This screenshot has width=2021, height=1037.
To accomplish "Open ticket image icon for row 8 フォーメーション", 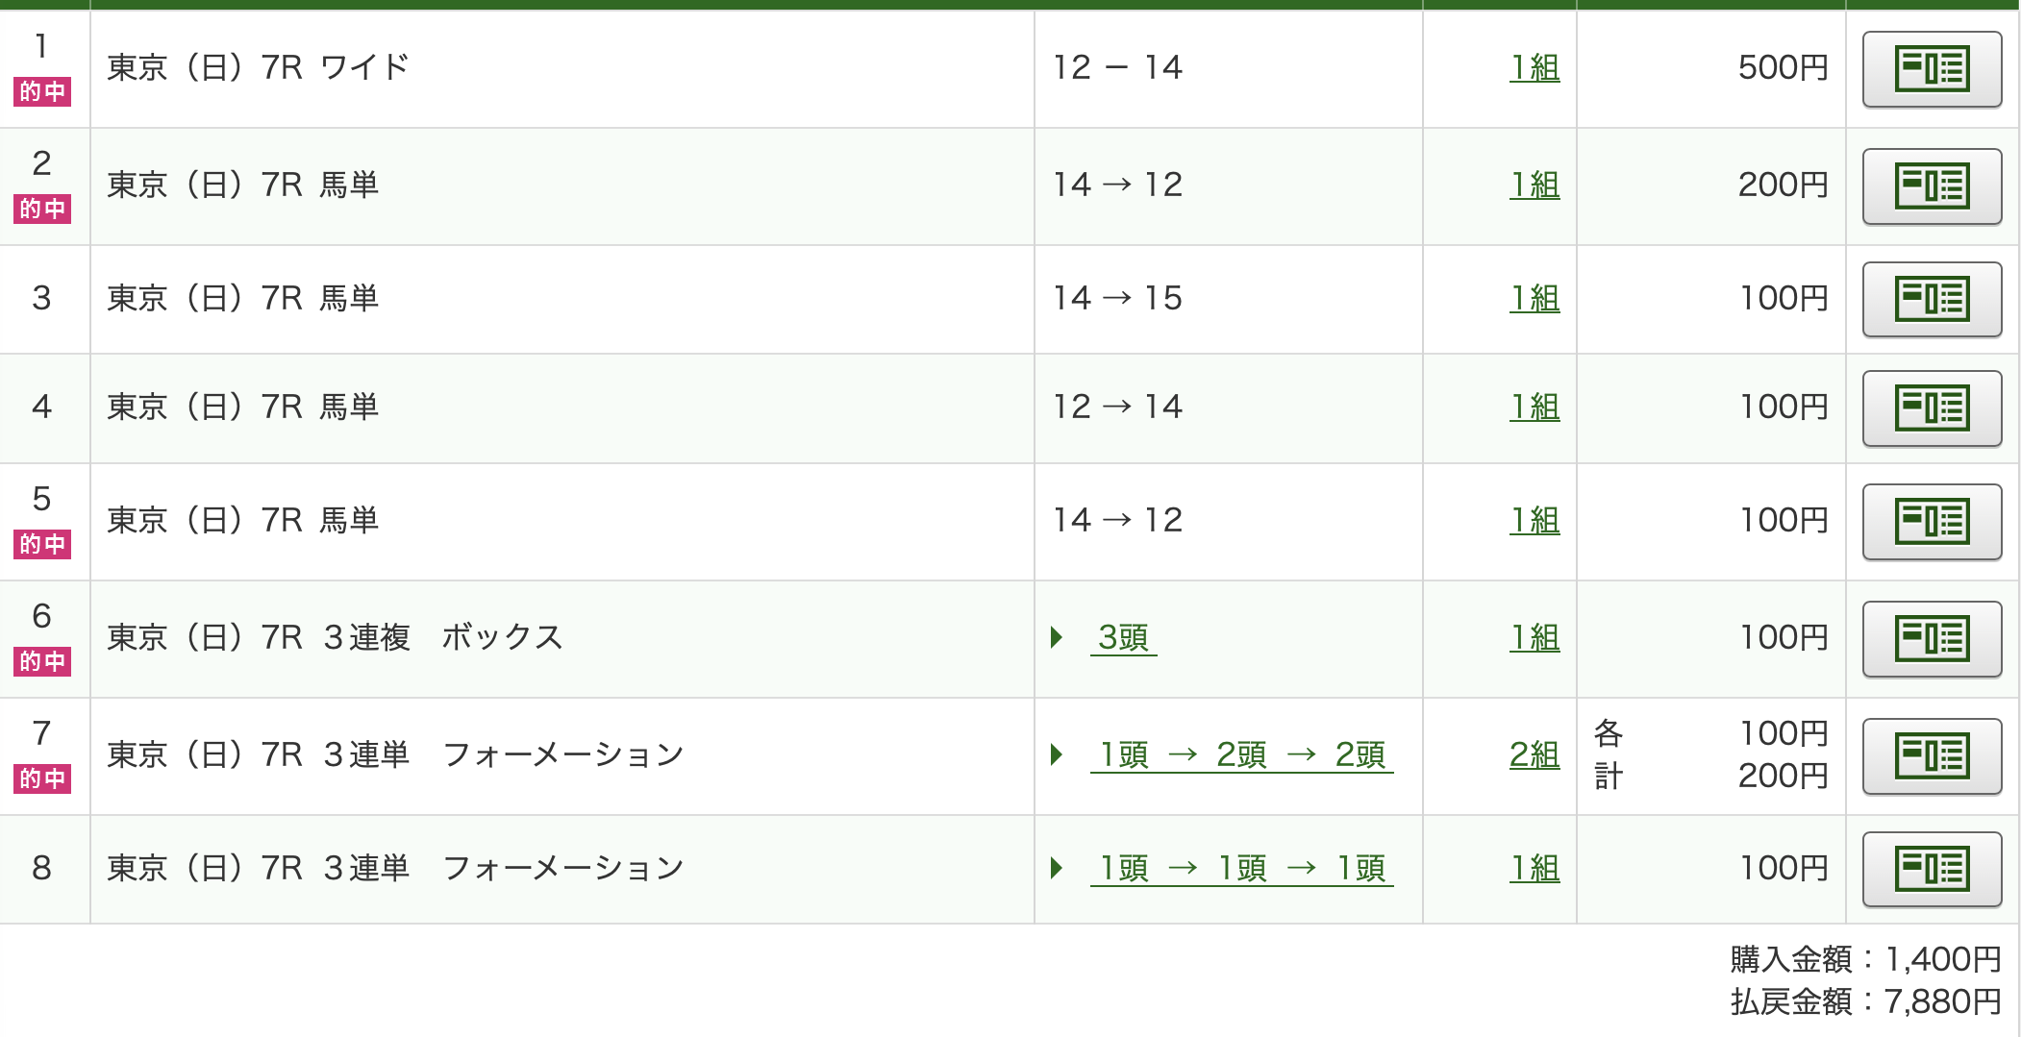I will coord(1932,870).
